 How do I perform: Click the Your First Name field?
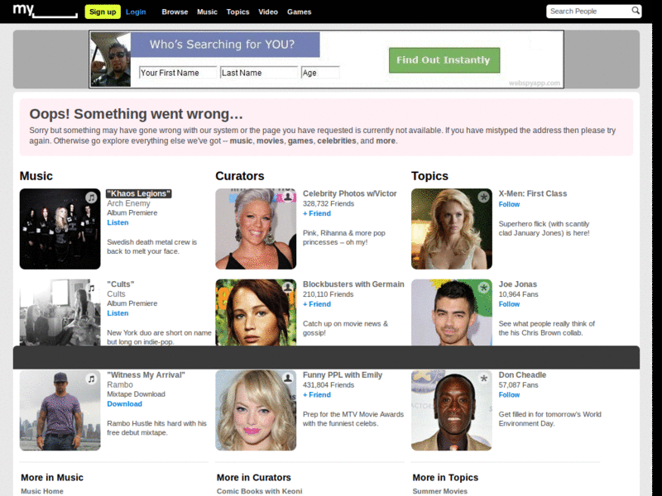point(178,73)
